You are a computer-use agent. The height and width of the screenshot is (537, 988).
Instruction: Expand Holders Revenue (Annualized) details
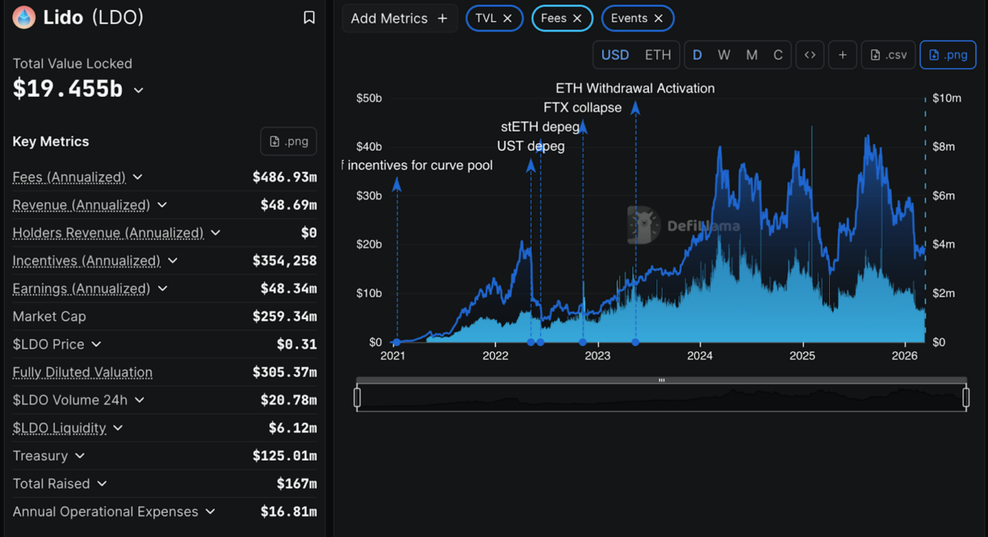click(216, 233)
